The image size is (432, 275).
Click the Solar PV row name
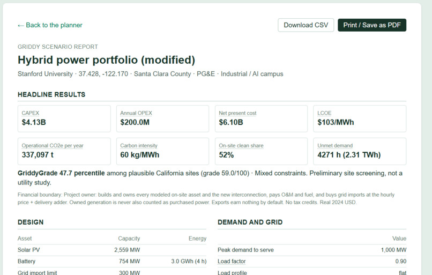(28, 250)
